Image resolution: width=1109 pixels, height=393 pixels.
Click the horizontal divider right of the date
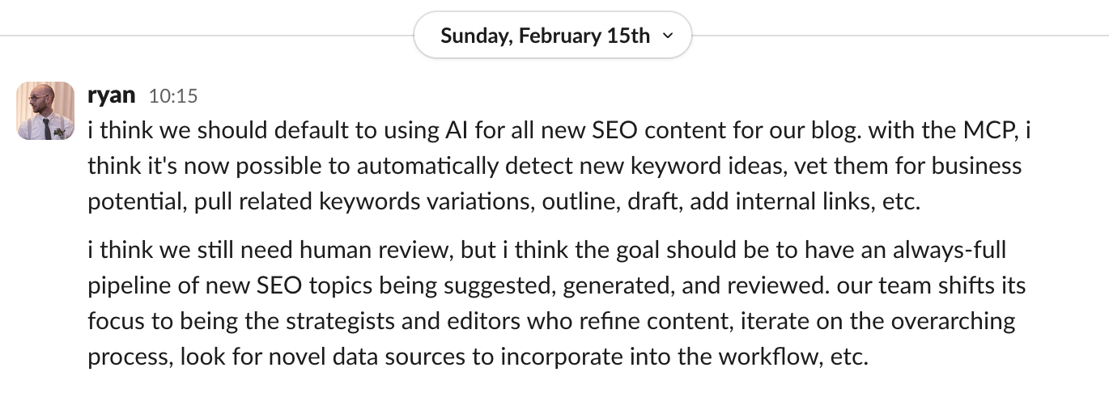(x=890, y=36)
